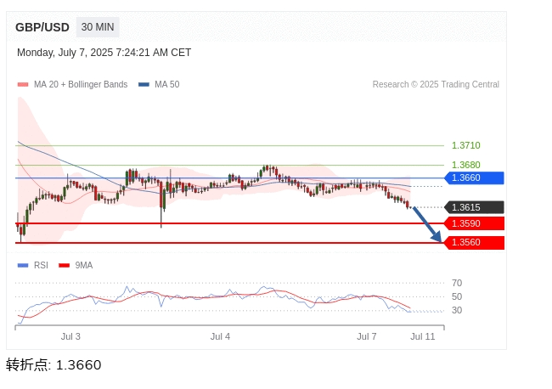Open the 'Research © 2025 Trading Central' credit
Image resolution: width=552 pixels, height=389 pixels.
436,84
